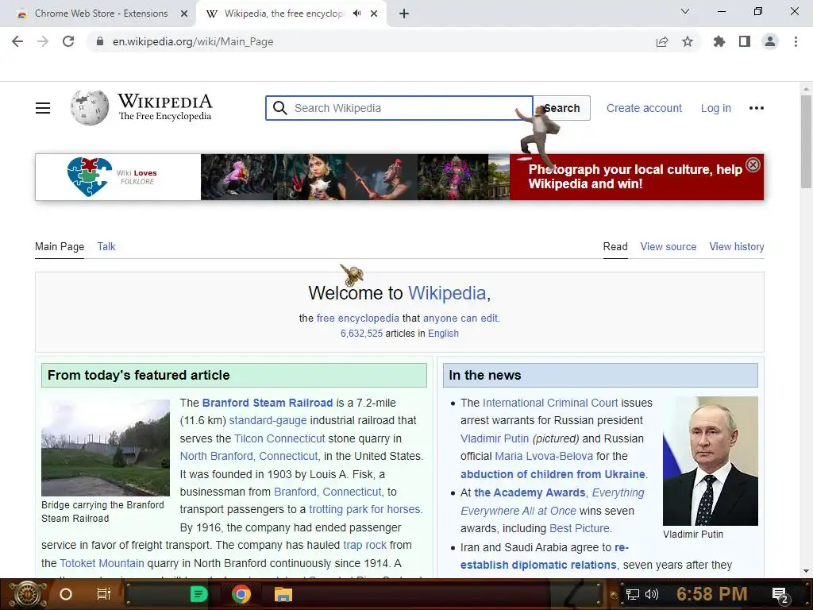View site information via lock icon
Viewport: 813px width, 610px height.
point(100,41)
